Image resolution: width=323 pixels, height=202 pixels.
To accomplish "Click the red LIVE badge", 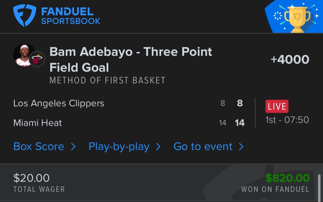I will click(x=277, y=106).
